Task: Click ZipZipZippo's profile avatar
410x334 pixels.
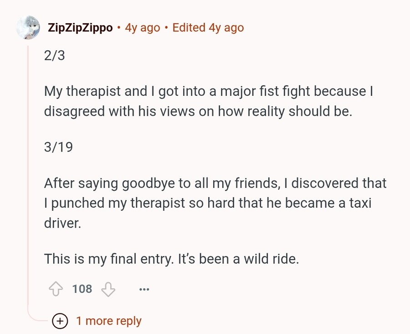Action: [27, 27]
